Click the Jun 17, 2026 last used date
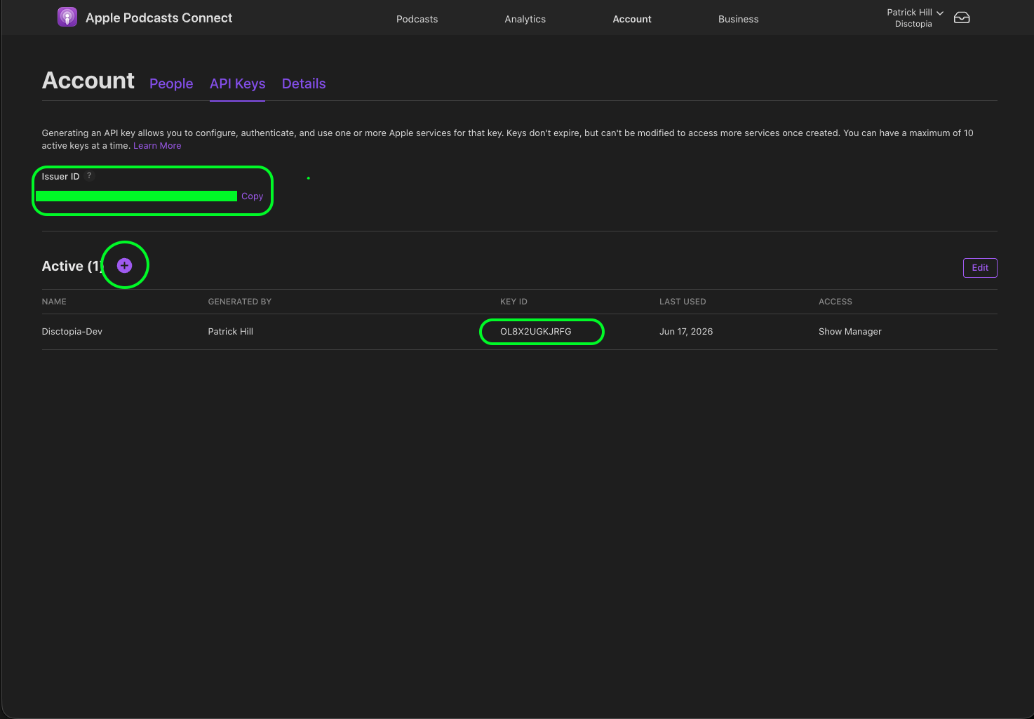The width and height of the screenshot is (1034, 719). pyautogui.click(x=685, y=331)
